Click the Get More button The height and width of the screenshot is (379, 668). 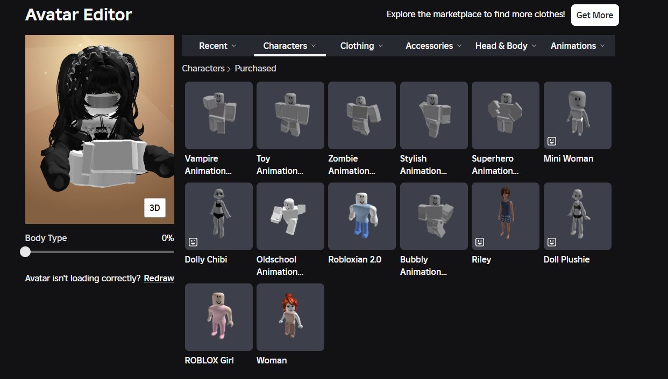point(594,15)
